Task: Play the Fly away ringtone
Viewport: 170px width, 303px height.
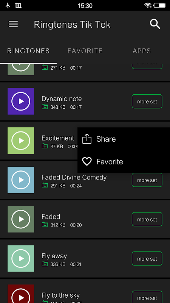Action: (21, 259)
